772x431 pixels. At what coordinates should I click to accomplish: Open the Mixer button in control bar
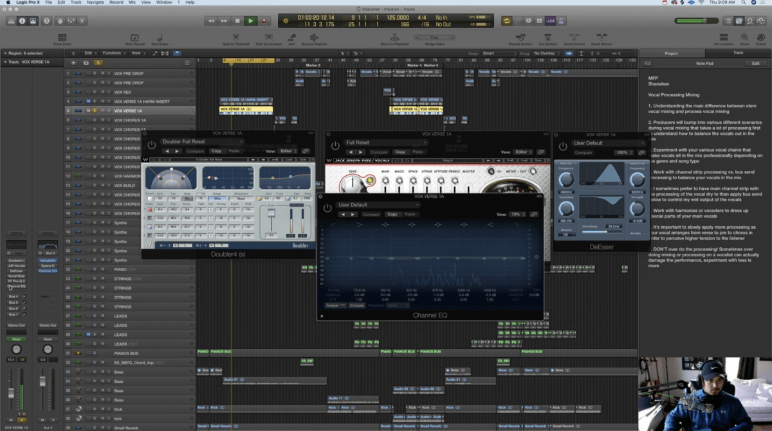pyautogui.click(x=69, y=21)
